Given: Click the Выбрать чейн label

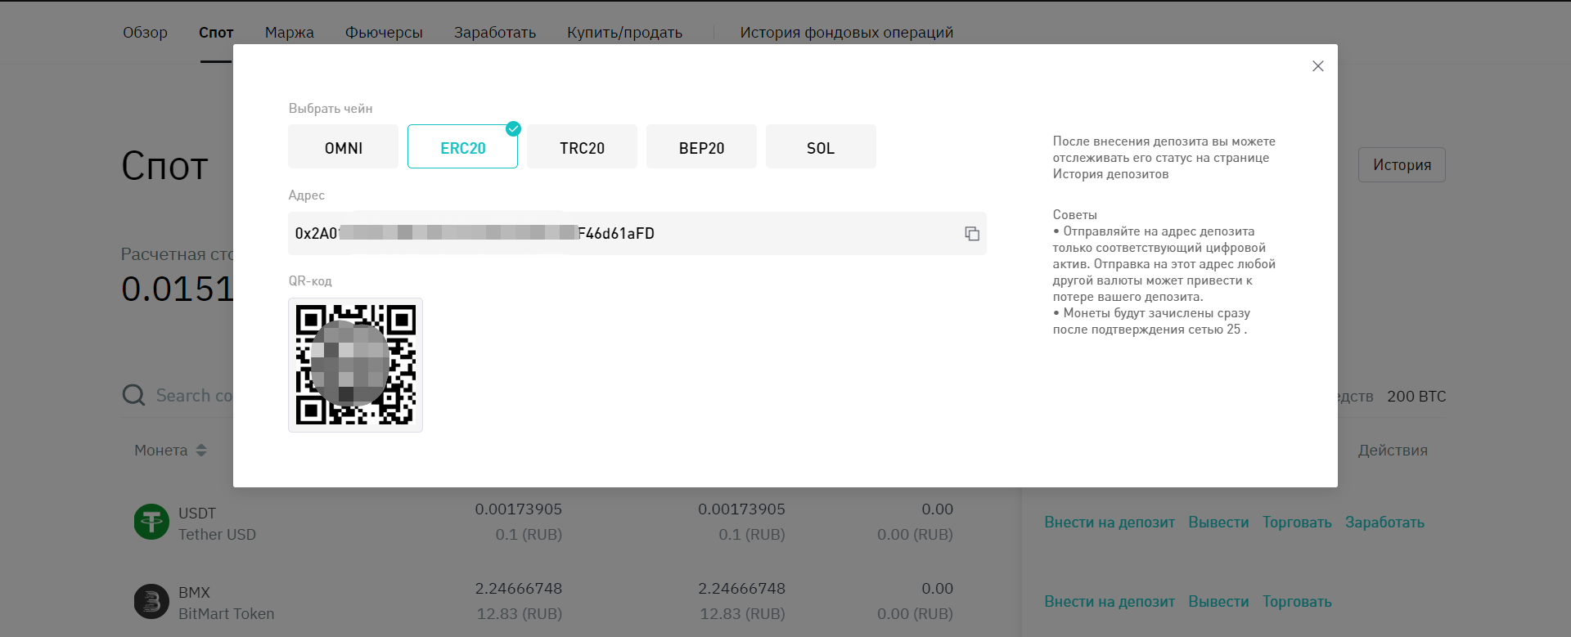Looking at the screenshot, I should click(x=331, y=109).
